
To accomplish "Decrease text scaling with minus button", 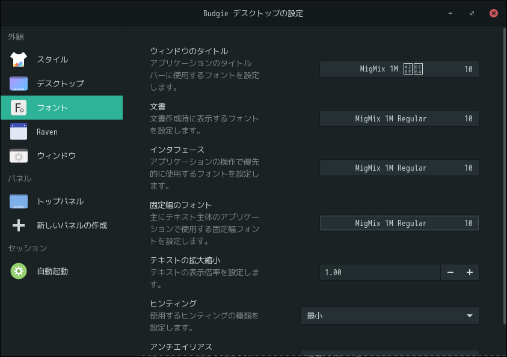I will (450, 272).
